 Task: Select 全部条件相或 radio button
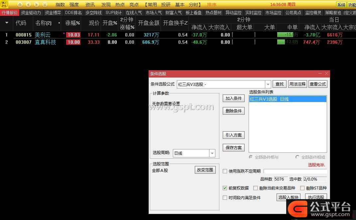297,157
